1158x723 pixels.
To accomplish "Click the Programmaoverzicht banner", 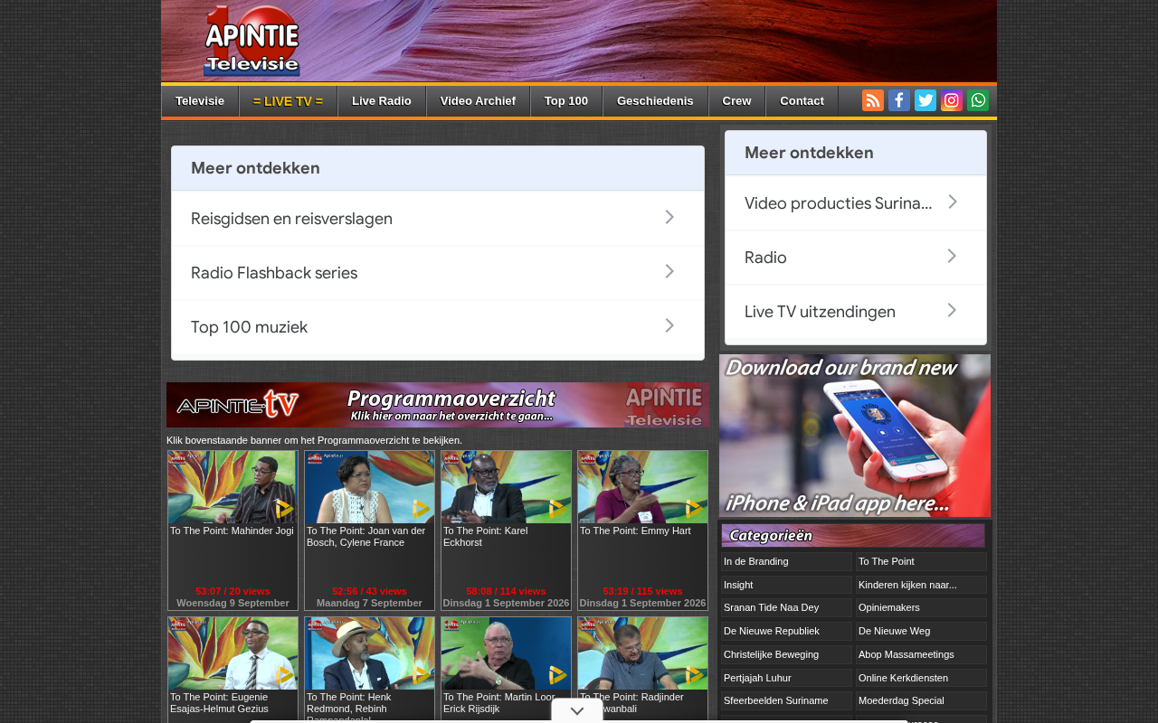I will pos(438,405).
